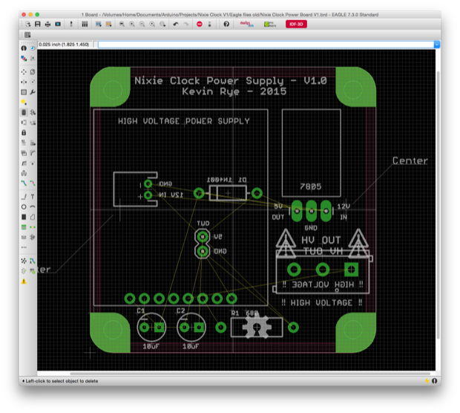Select the Copy tool

click(33, 72)
